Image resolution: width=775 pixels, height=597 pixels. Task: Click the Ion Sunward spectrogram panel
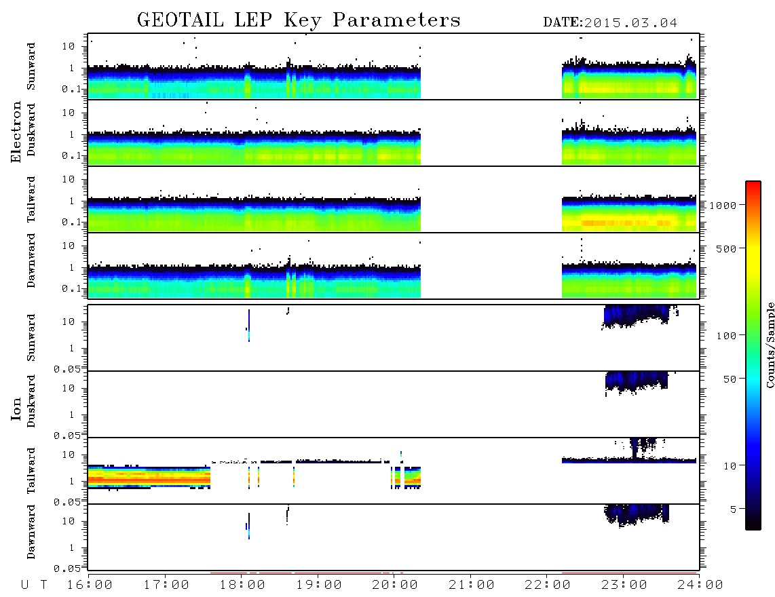click(394, 338)
